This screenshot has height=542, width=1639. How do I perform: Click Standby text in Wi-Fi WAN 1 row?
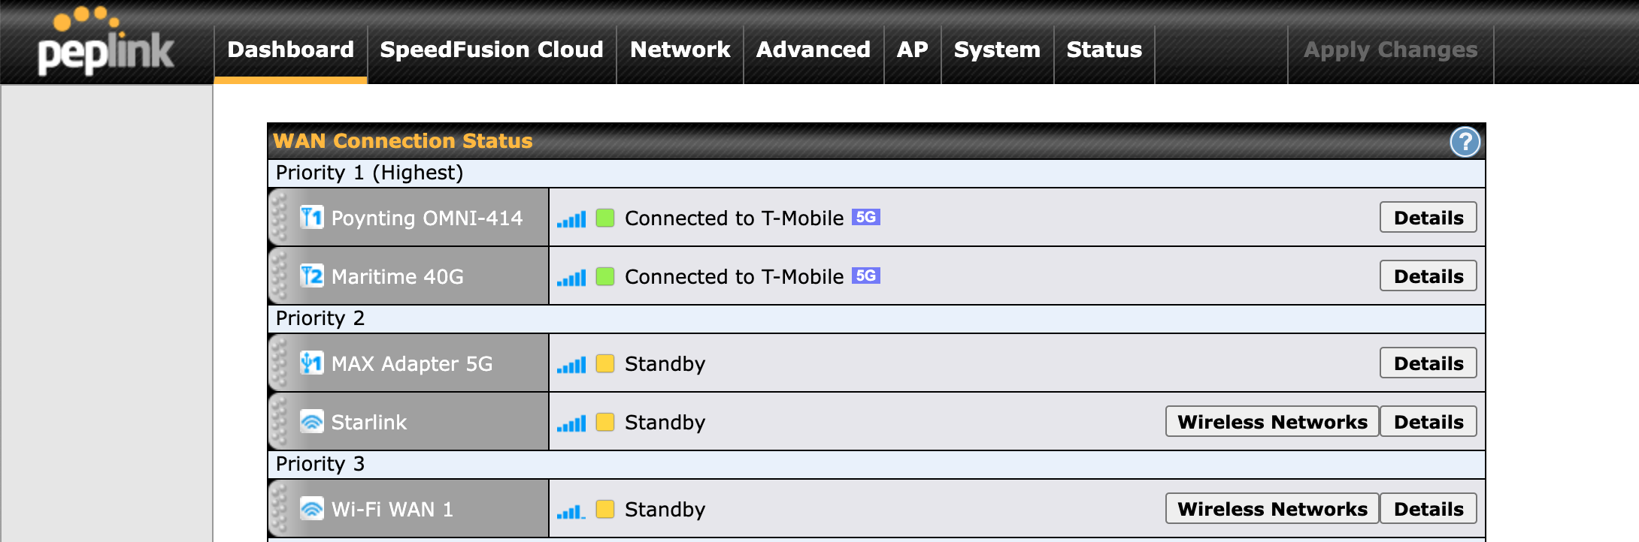665,510
